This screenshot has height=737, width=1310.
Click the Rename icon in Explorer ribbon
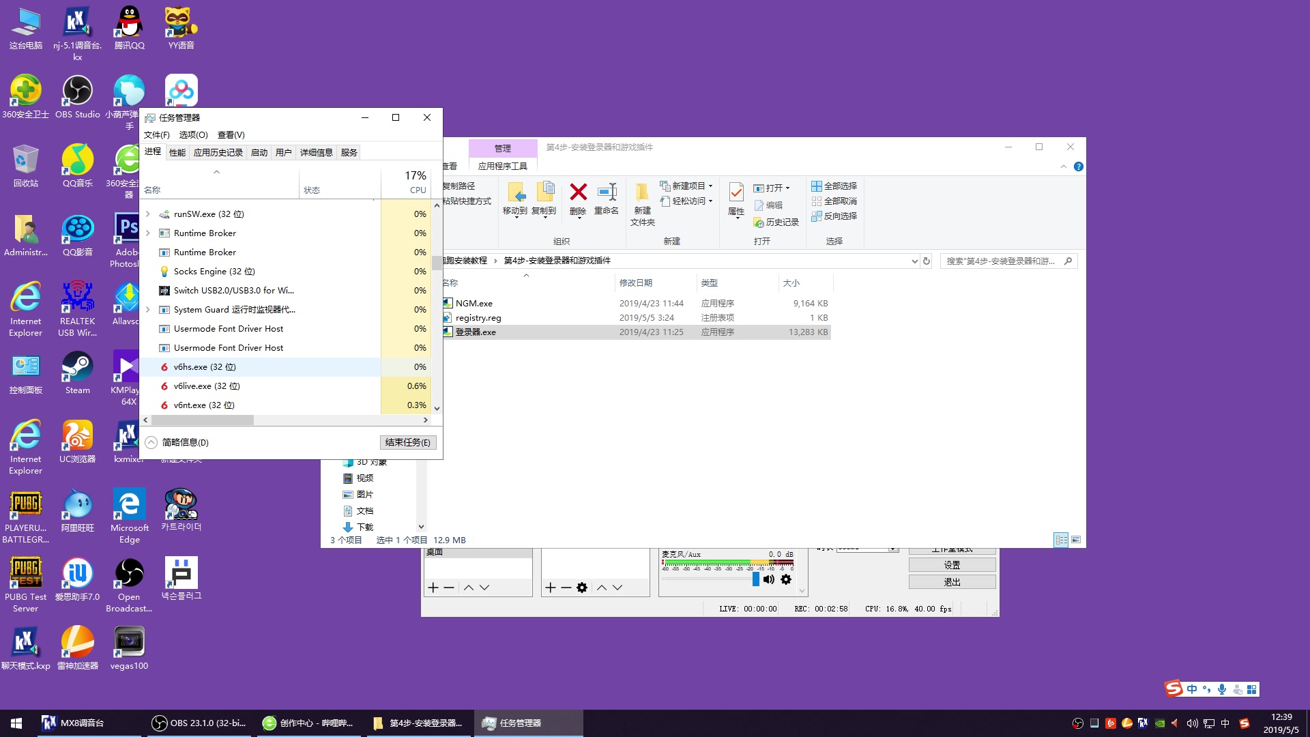[607, 192]
